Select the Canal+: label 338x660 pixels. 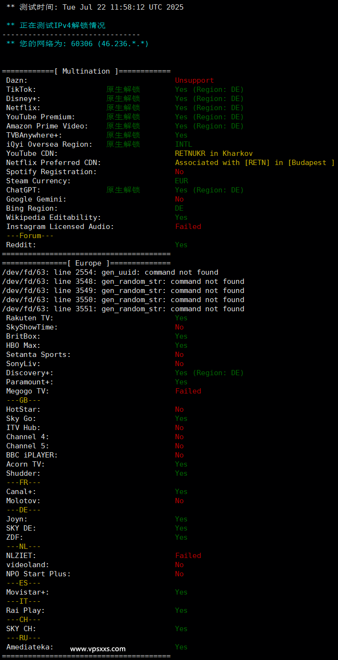pyautogui.click(x=21, y=492)
